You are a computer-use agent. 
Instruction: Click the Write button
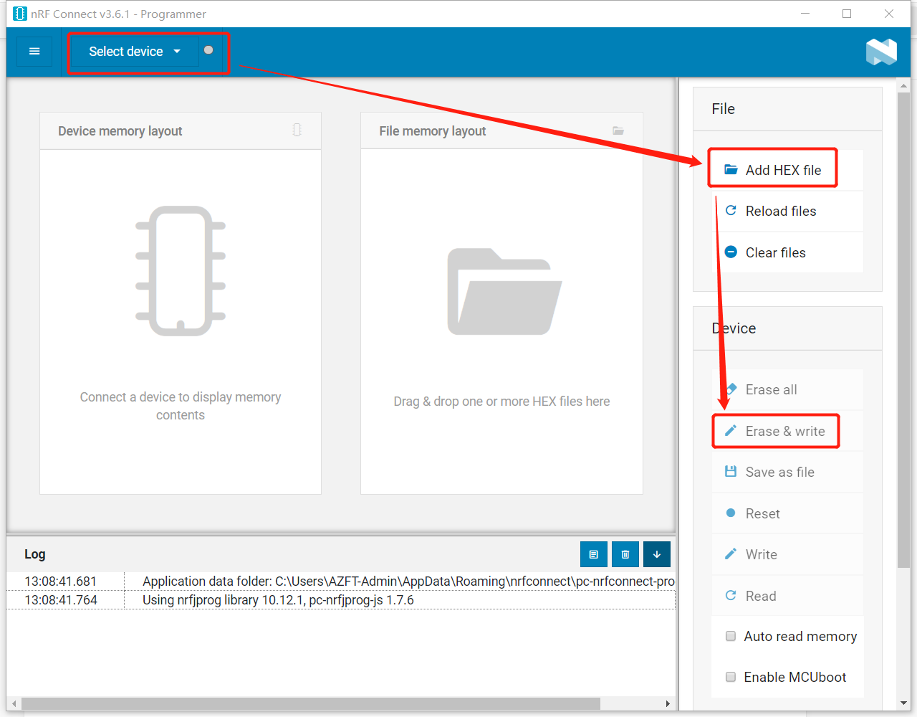tap(787, 554)
